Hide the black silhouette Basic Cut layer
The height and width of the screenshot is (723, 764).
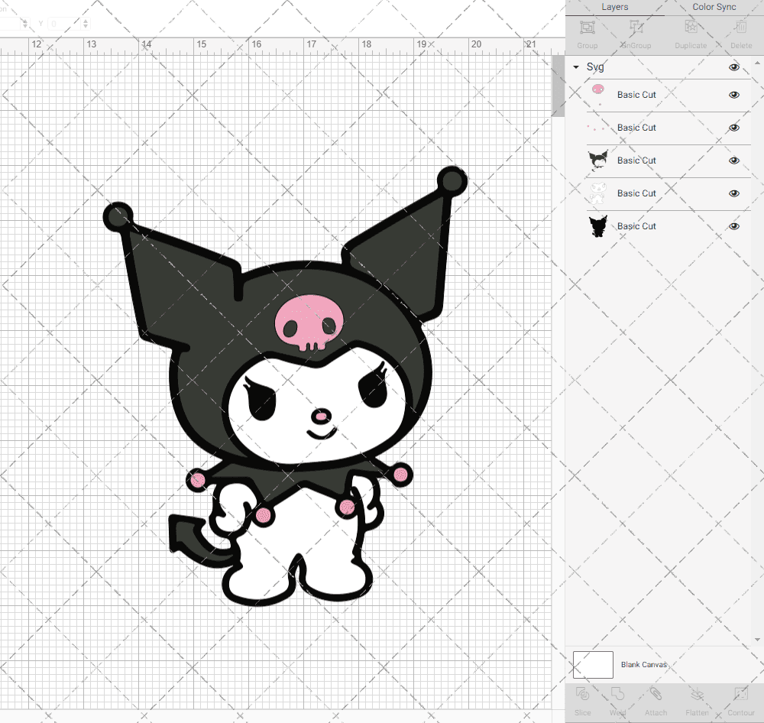click(x=733, y=226)
